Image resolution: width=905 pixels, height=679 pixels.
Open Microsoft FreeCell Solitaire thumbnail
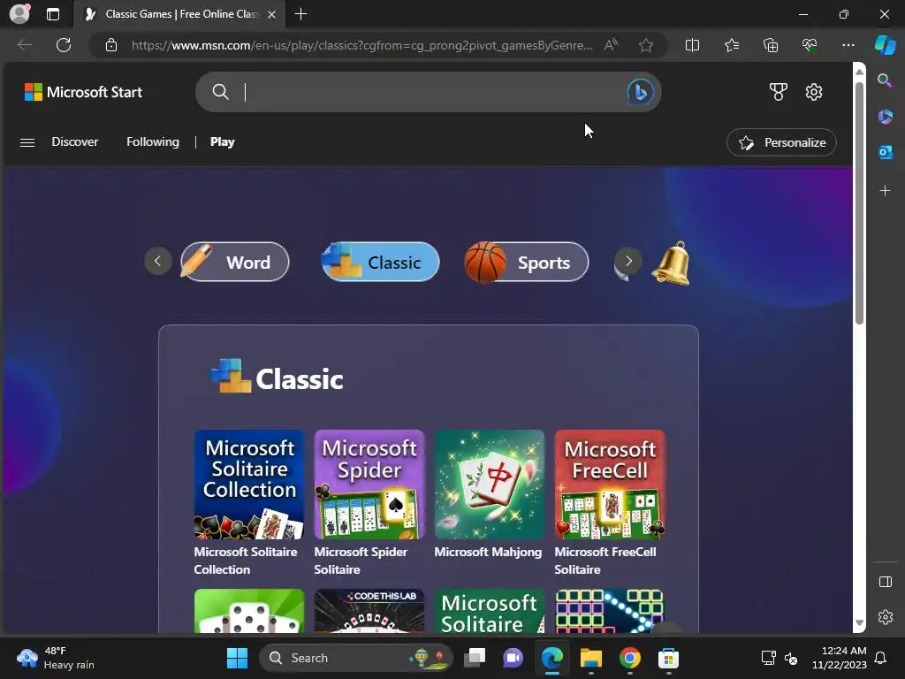tap(610, 484)
